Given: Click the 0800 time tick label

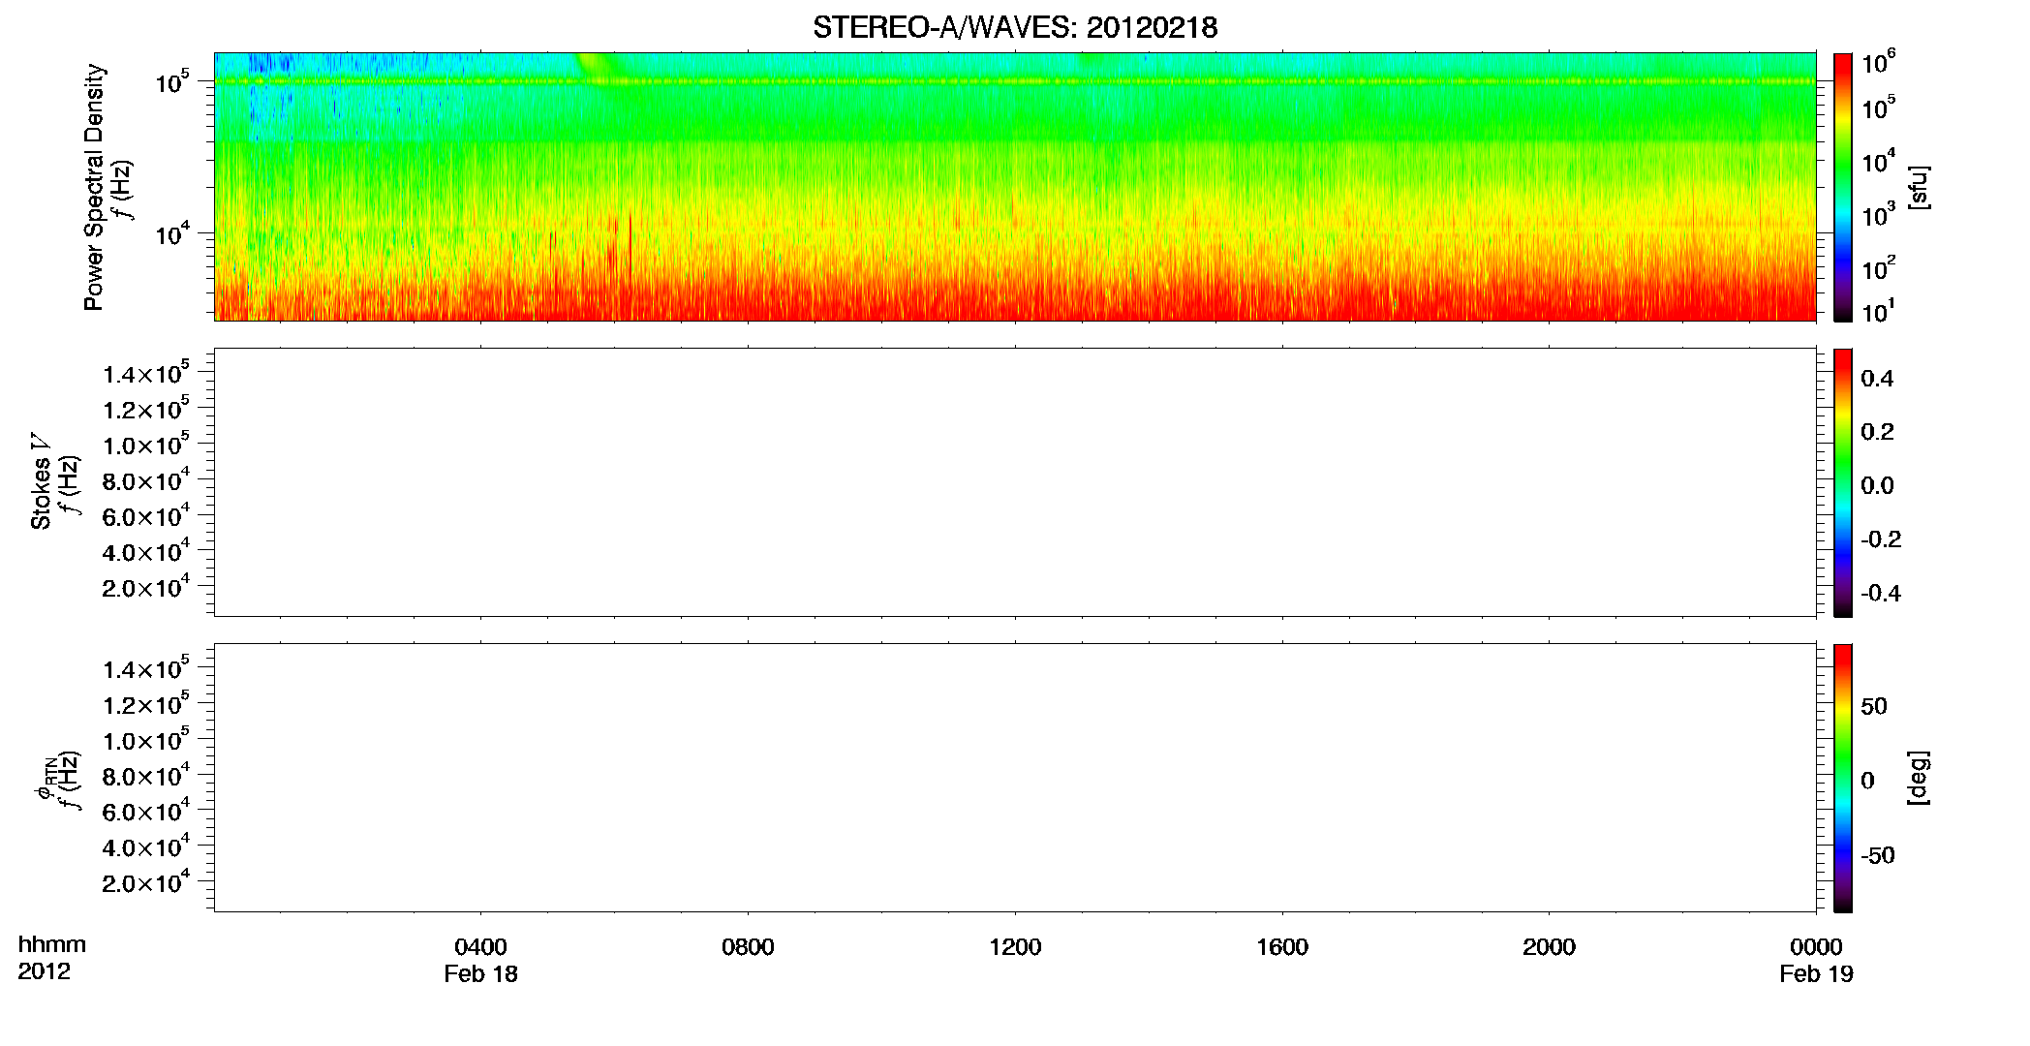Looking at the screenshot, I should [748, 947].
